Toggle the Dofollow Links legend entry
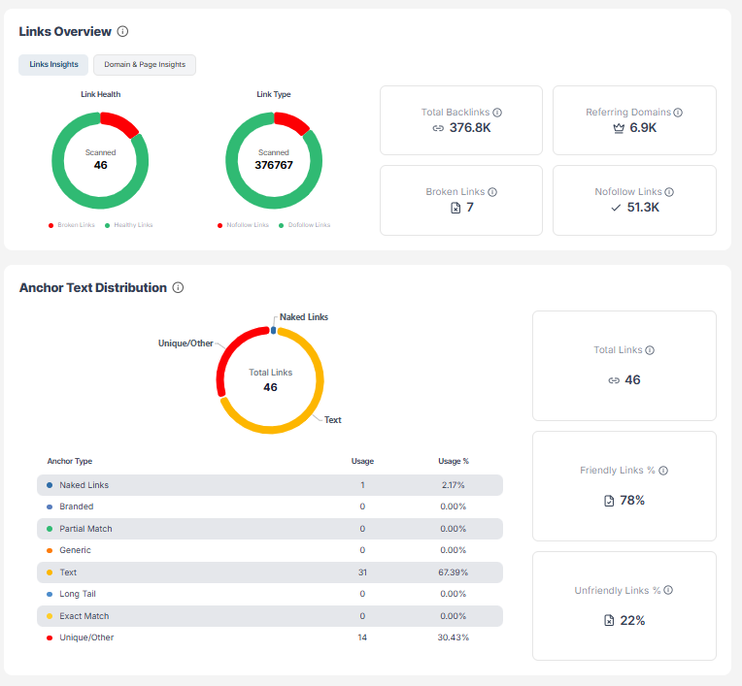The image size is (742, 686). coord(304,225)
